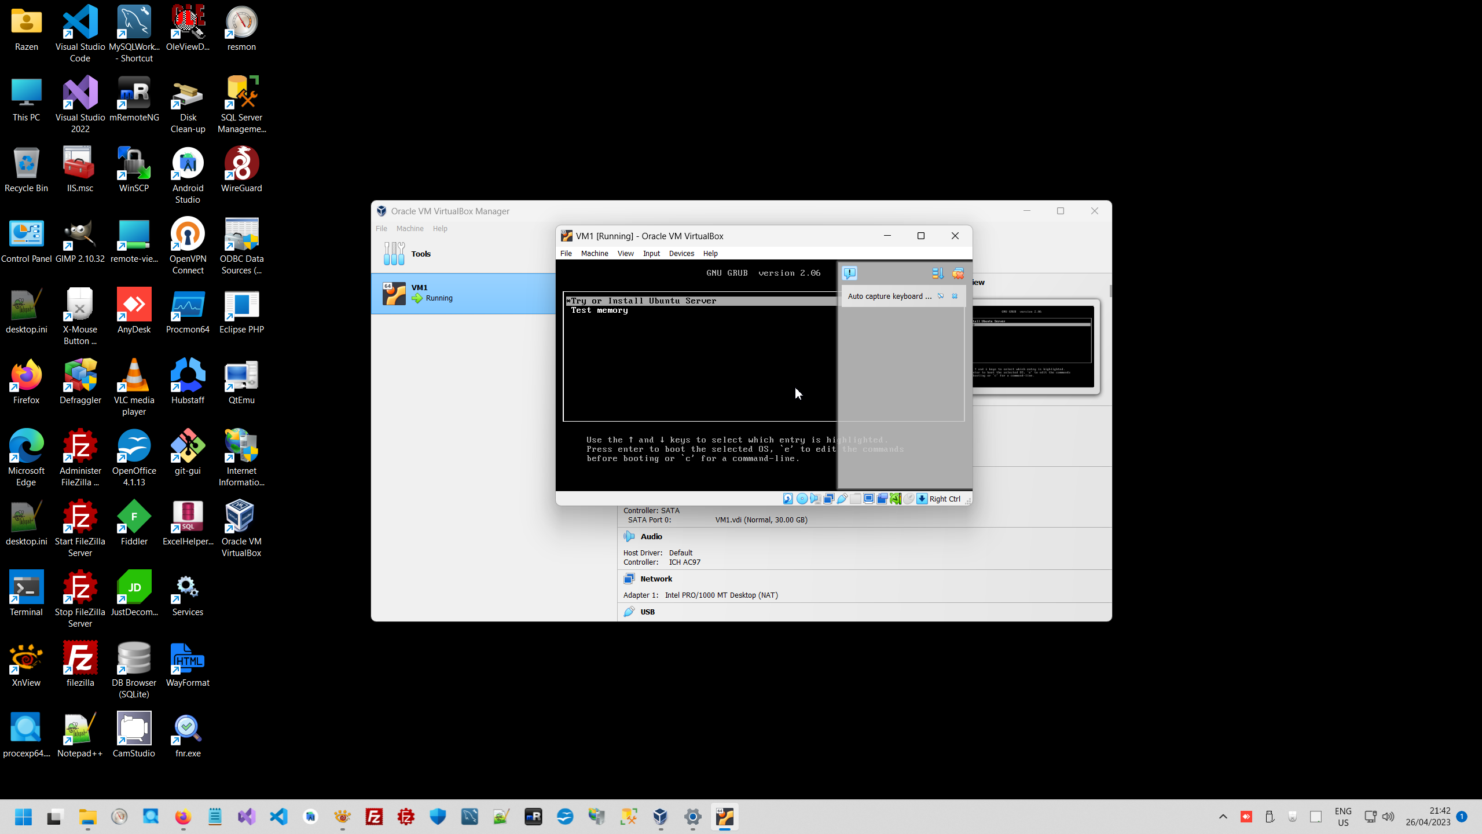
Task: Dismiss the Auto capture keyboard notification
Action: click(955, 296)
